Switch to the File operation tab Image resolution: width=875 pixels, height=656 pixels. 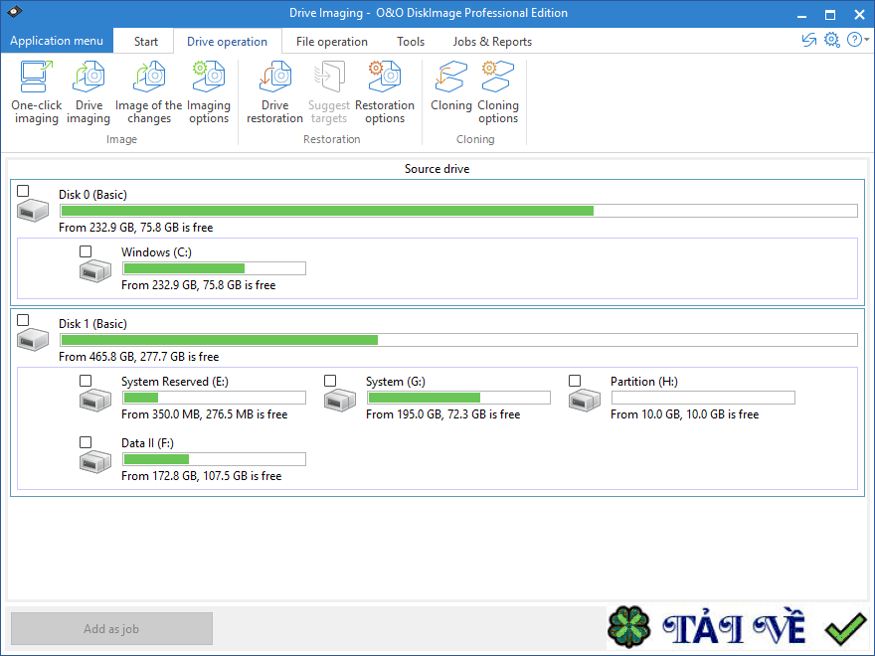click(x=331, y=42)
